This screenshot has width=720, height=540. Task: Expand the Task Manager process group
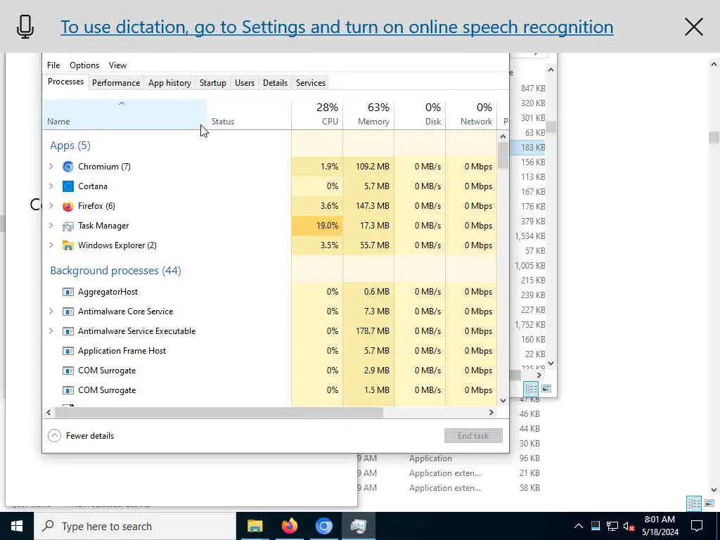click(x=51, y=226)
